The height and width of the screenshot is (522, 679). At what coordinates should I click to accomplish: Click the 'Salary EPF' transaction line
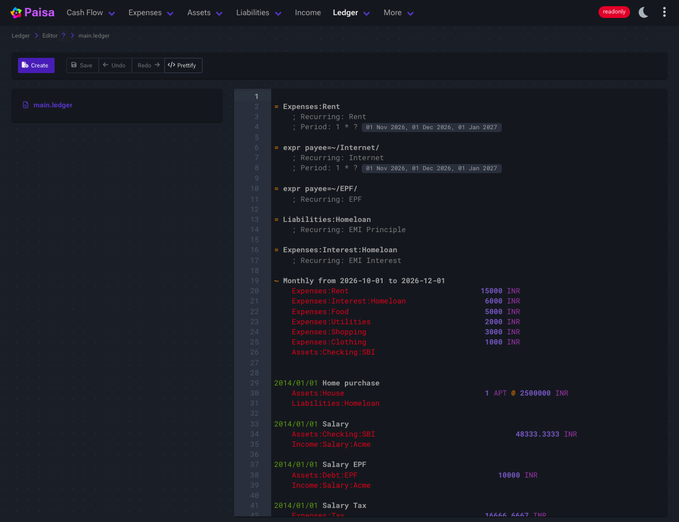click(320, 465)
